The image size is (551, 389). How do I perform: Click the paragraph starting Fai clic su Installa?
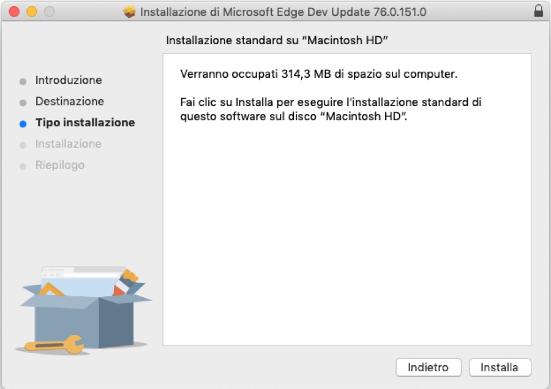tap(331, 109)
